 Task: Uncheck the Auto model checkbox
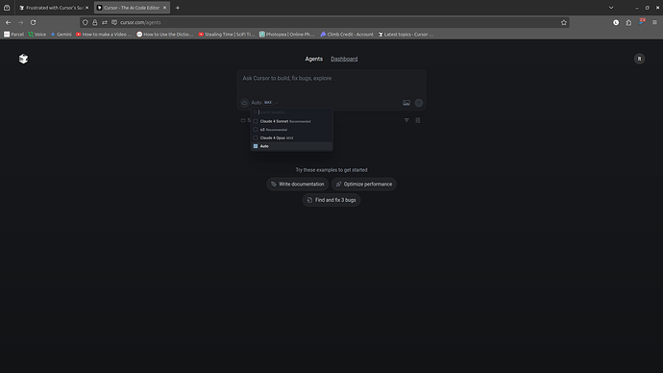(x=256, y=146)
